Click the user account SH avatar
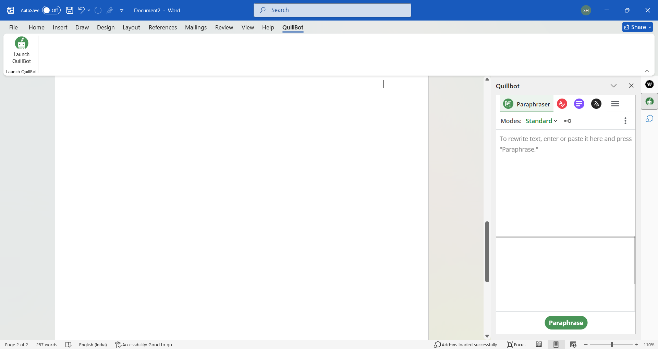 click(x=586, y=10)
